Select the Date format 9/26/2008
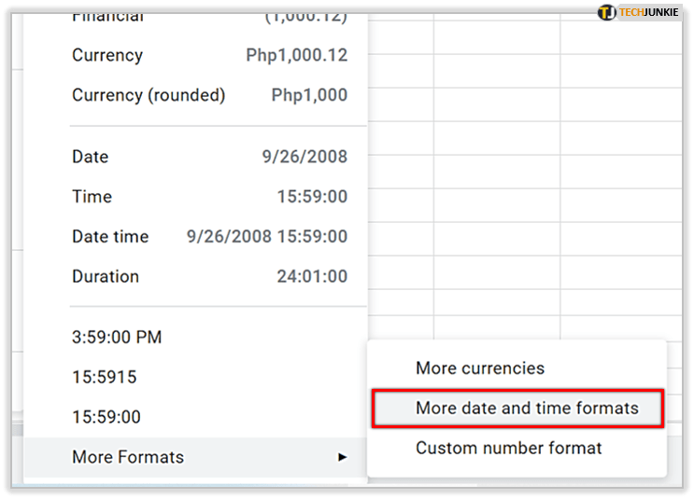This screenshot has width=694, height=499. click(x=209, y=157)
